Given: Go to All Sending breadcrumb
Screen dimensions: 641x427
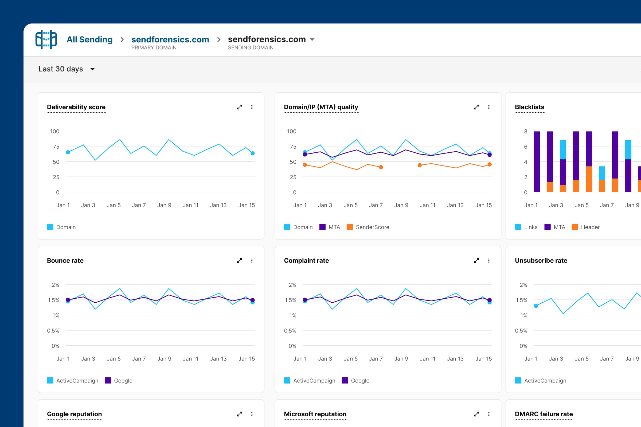Looking at the screenshot, I should [x=89, y=39].
